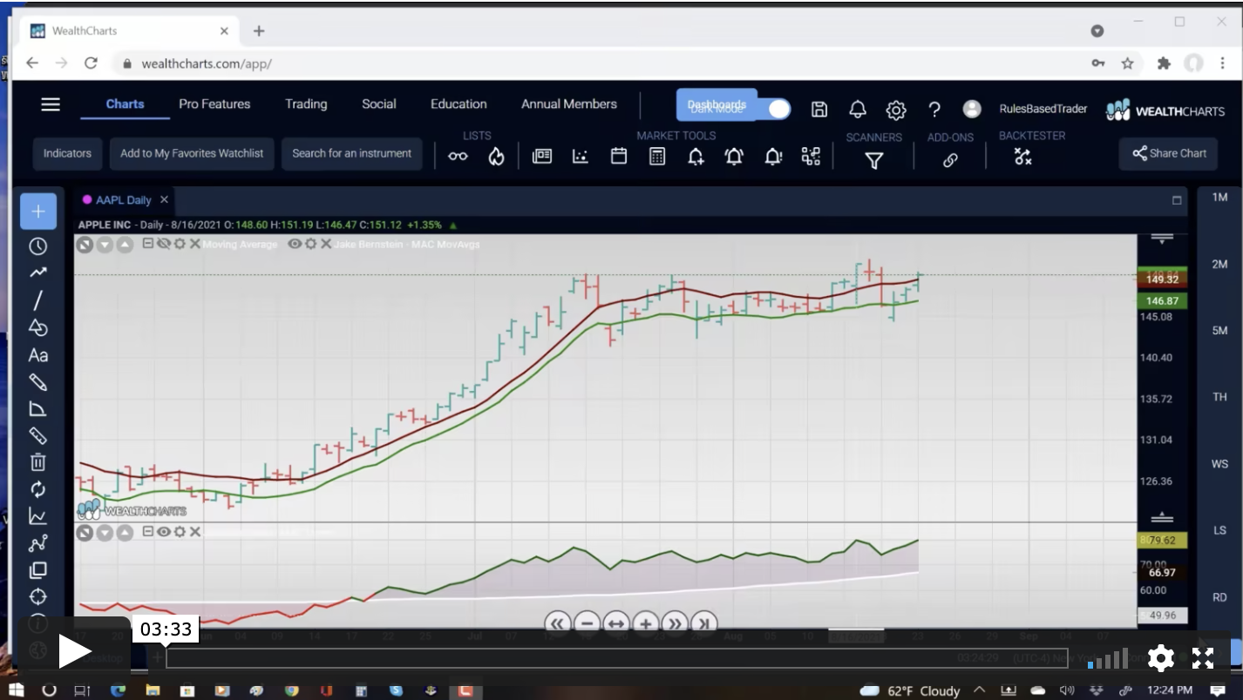1243x700 pixels.
Task: Close the AAPL Daily chart tab
Action: coord(164,199)
